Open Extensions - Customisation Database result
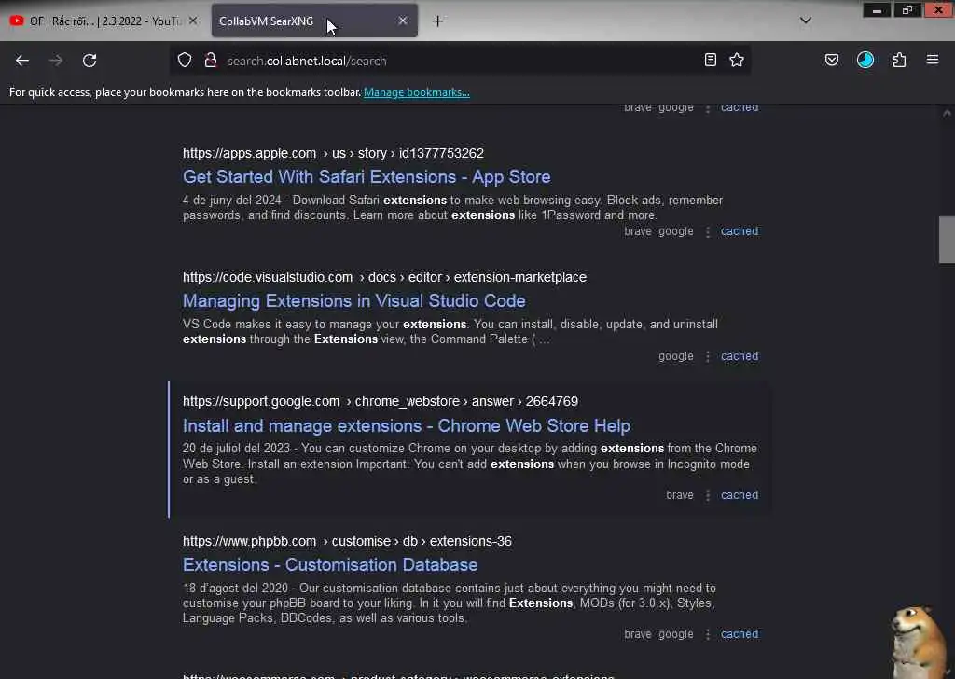 (x=330, y=564)
